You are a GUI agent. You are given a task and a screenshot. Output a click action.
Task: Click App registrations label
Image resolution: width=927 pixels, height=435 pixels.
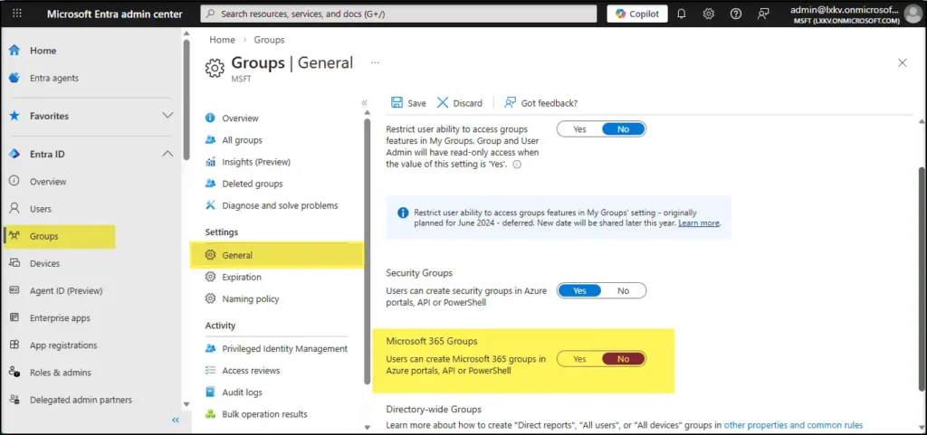63,345
